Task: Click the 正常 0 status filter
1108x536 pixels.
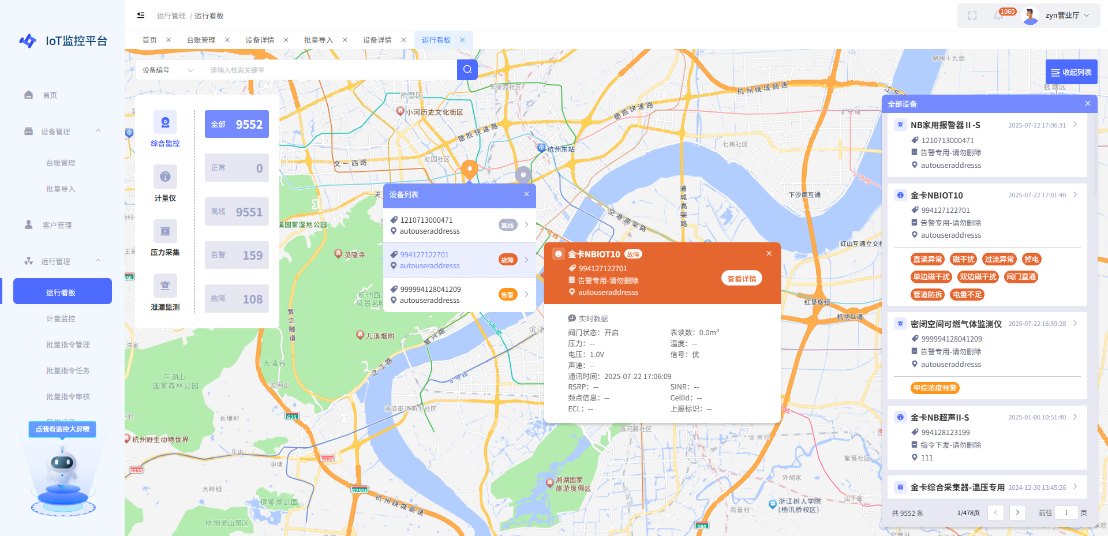Action: coord(237,168)
